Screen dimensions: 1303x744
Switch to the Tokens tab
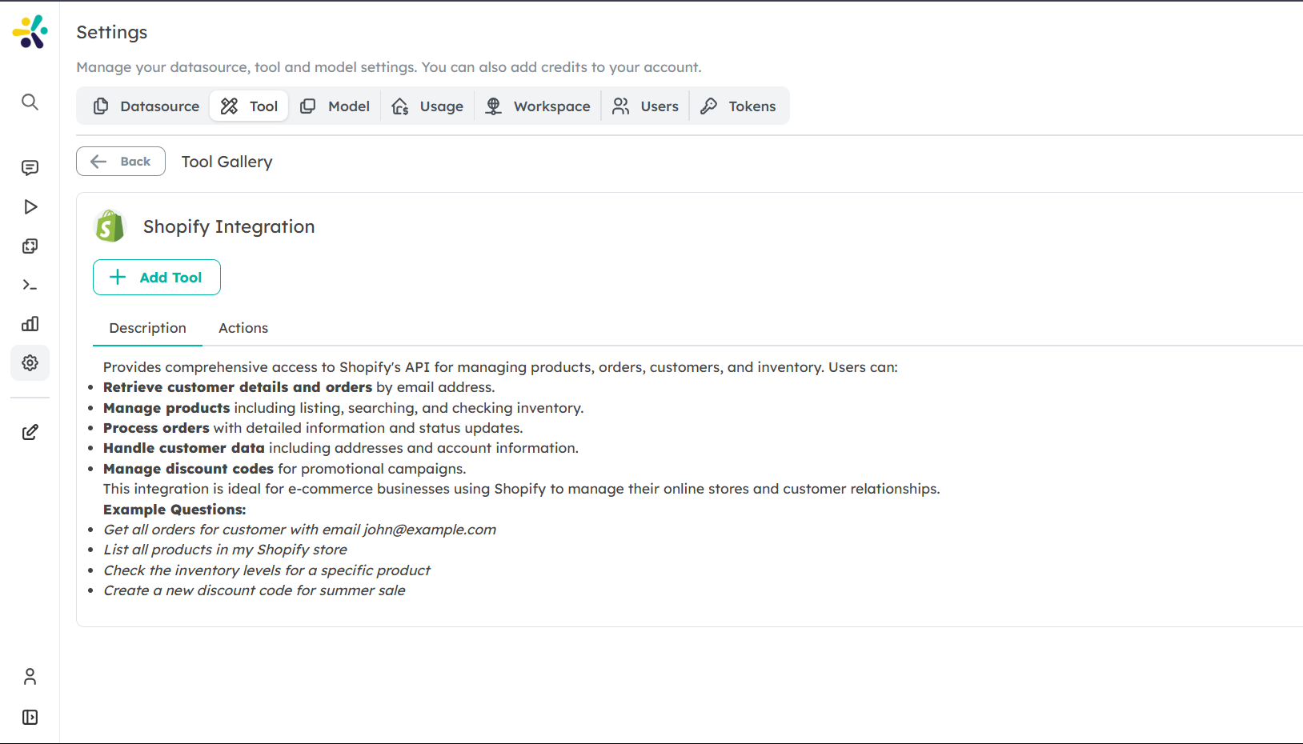click(738, 106)
